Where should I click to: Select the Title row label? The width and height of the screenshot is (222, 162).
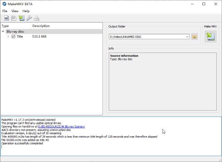(20, 37)
